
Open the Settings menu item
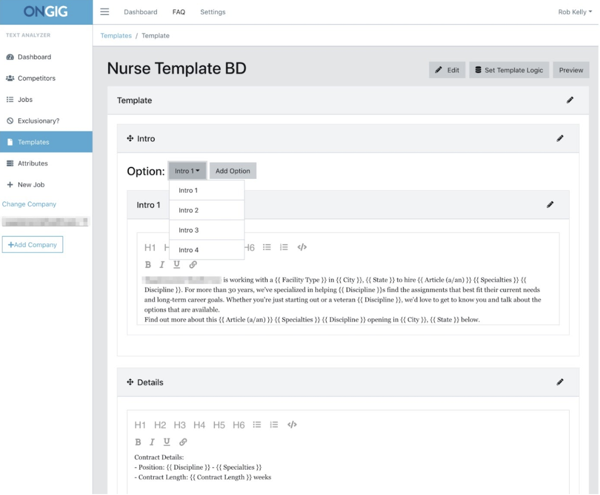pyautogui.click(x=213, y=12)
